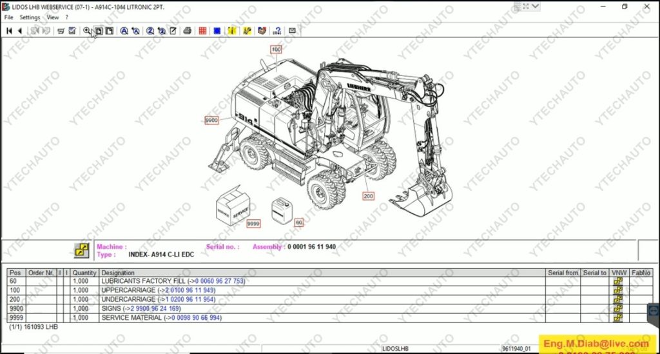Select Pos cell 9900 in table
Image resolution: width=660 pixels, height=354 pixels.
[16, 308]
